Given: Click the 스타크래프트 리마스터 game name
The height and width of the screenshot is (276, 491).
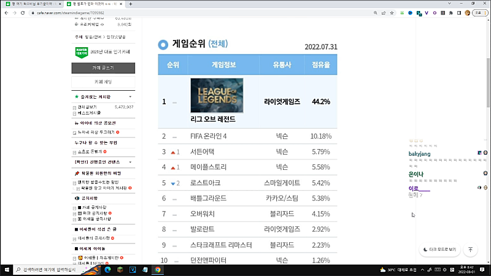Looking at the screenshot, I should (221, 245).
